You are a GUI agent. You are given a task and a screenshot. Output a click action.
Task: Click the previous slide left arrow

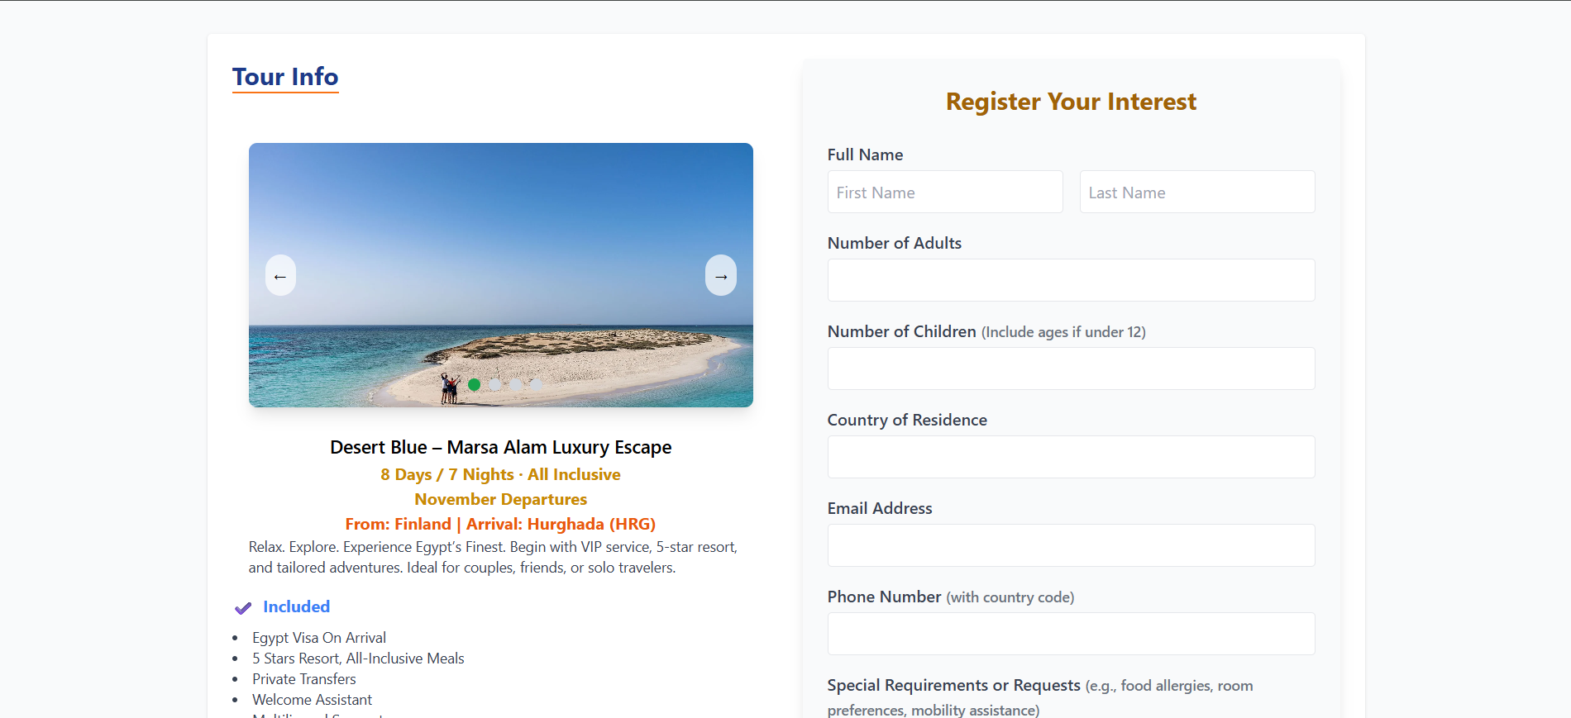pos(280,276)
